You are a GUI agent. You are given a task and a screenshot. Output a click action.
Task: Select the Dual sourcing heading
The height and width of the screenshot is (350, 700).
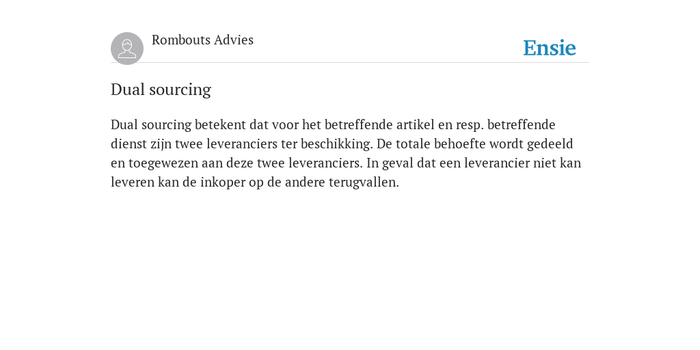(x=161, y=90)
